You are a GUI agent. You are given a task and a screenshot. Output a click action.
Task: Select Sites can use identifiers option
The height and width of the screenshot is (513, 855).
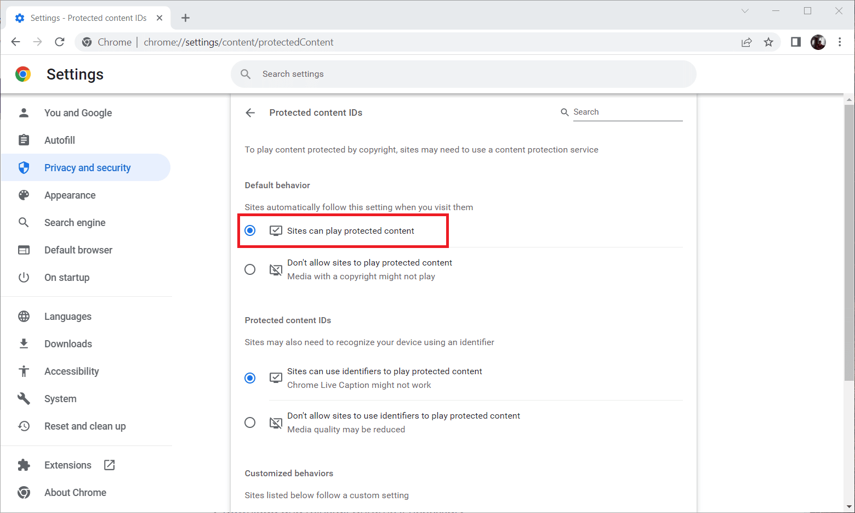pyautogui.click(x=250, y=378)
